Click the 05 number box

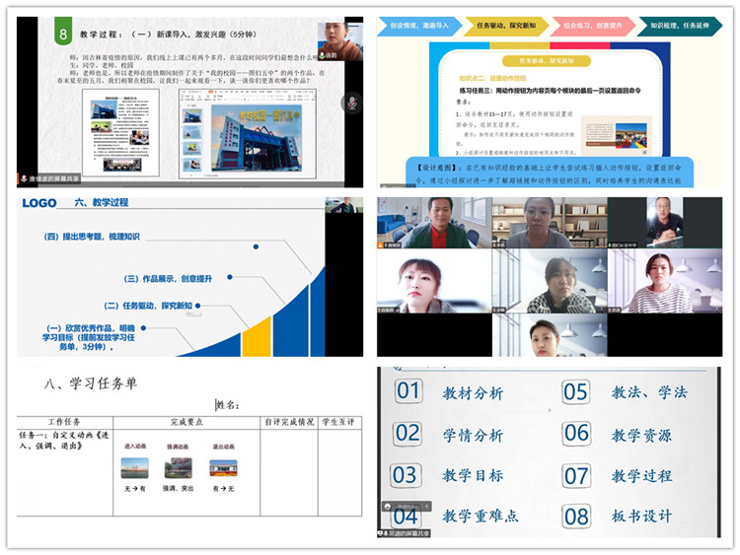[x=576, y=391]
